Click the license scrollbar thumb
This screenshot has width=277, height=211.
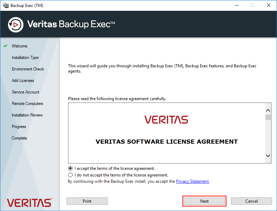(268, 117)
